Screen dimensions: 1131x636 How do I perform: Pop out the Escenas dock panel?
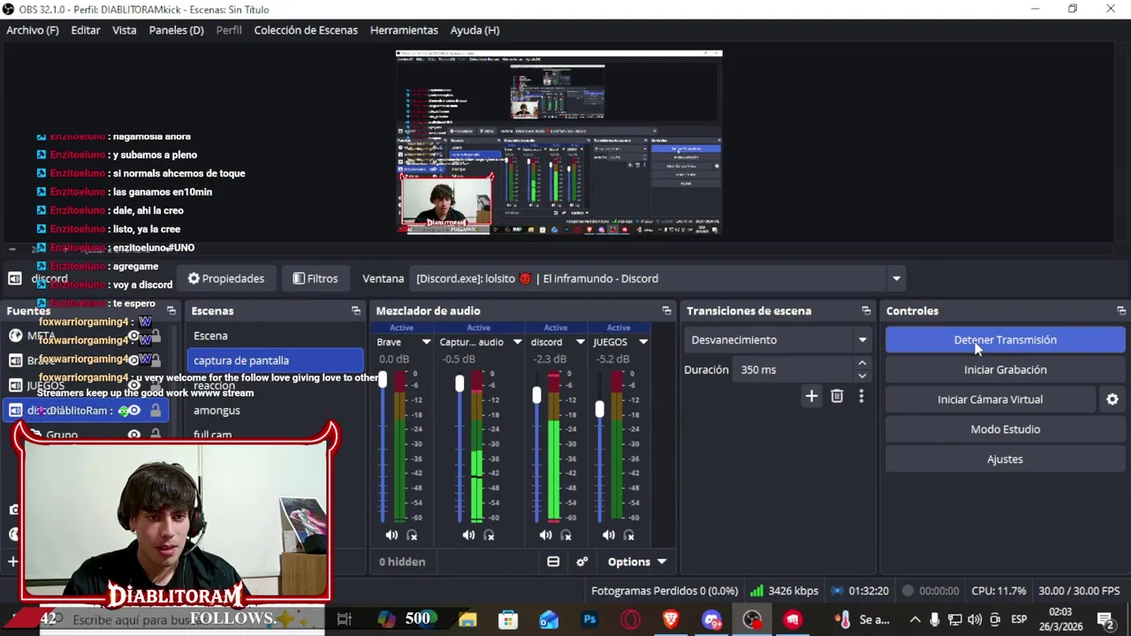(x=356, y=311)
